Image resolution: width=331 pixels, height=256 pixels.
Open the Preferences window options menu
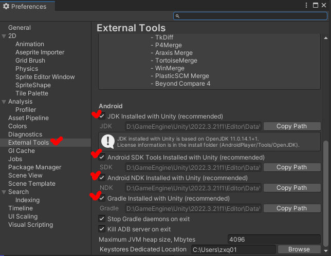(x=306, y=5)
